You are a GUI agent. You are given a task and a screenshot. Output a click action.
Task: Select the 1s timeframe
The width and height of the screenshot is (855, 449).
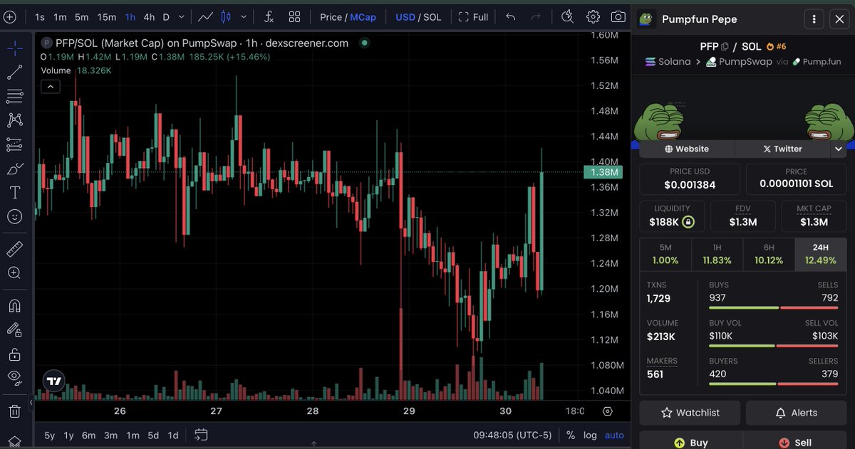point(40,17)
